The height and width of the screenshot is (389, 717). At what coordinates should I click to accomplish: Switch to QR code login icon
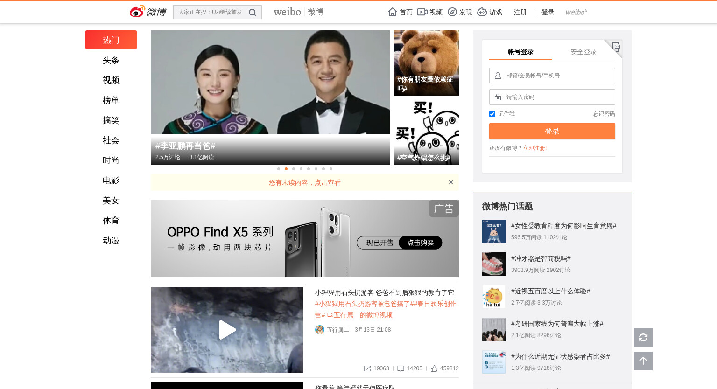point(615,47)
